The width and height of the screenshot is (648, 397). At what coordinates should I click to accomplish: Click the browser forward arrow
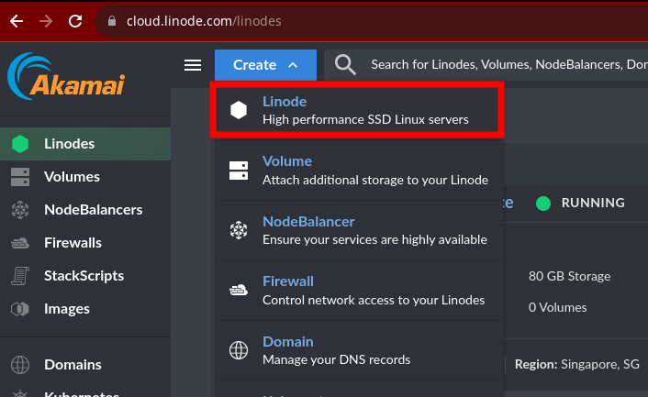coord(46,21)
